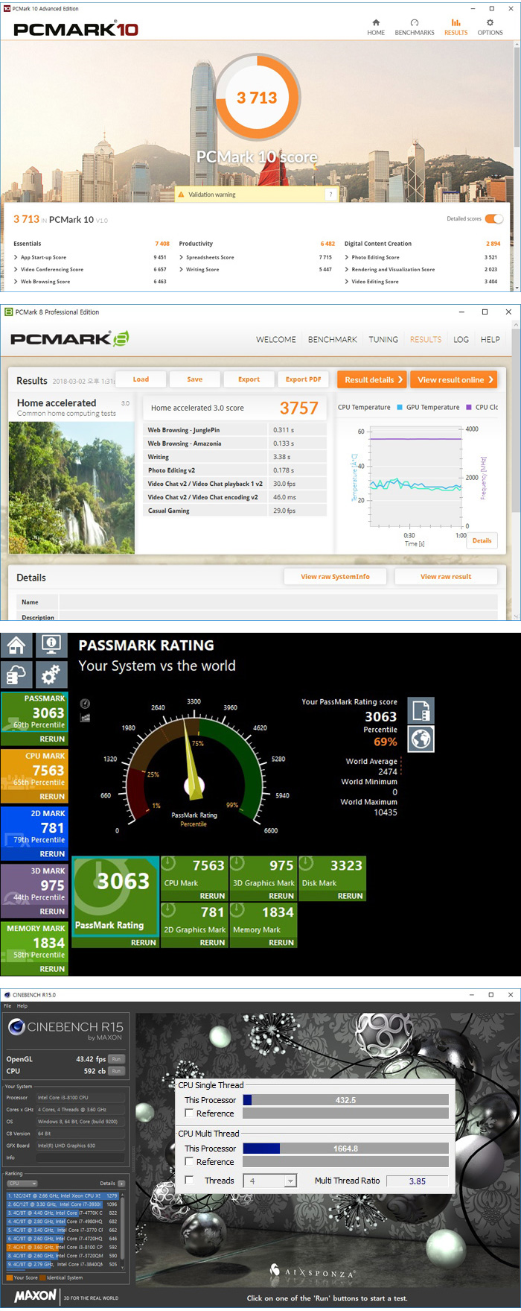Click the Result details button
The image size is (521, 1311).
coord(372,379)
